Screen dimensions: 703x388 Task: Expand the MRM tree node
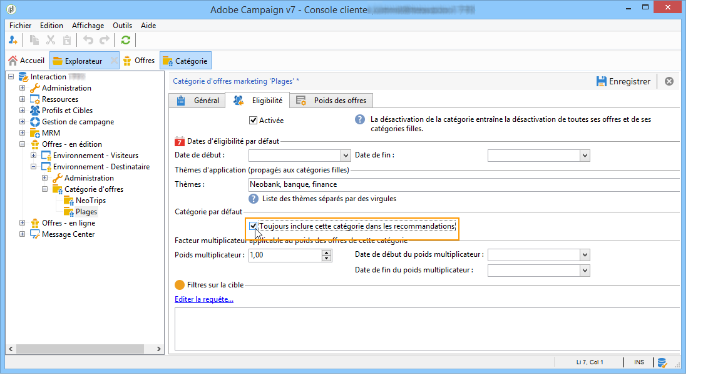22,133
